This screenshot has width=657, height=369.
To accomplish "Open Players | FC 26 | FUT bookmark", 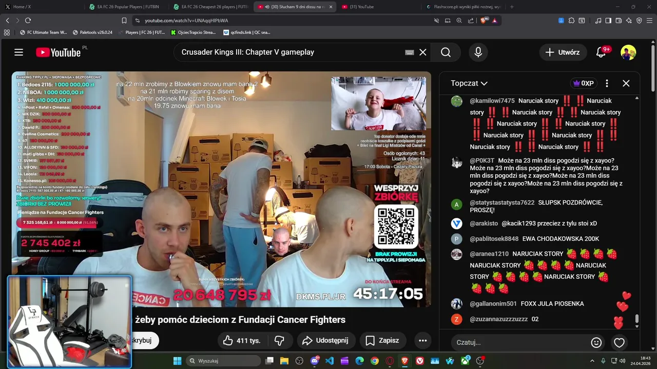I will 141,32.
